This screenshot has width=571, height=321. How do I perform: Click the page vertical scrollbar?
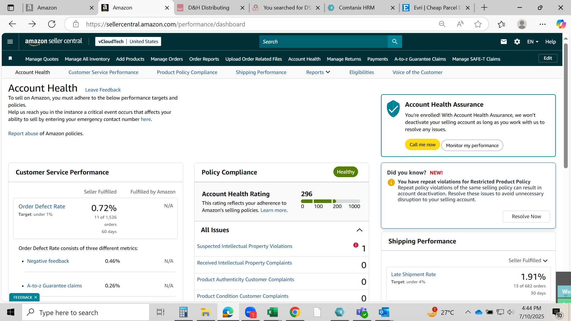pos(566,106)
